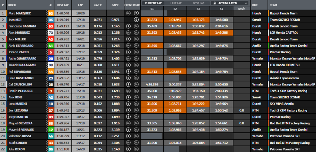The width and height of the screenshot is (316, 152).
Task: Click Valentino Rossi's front tyre S icon
Action: 128,136
